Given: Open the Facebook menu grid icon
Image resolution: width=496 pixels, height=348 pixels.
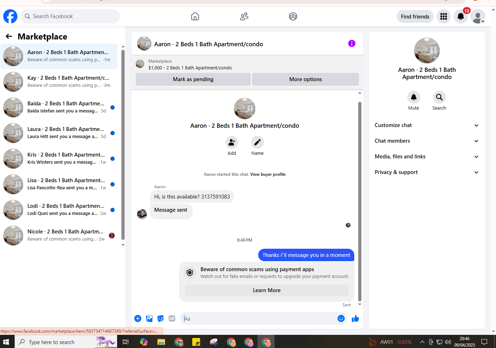Looking at the screenshot, I should [444, 16].
